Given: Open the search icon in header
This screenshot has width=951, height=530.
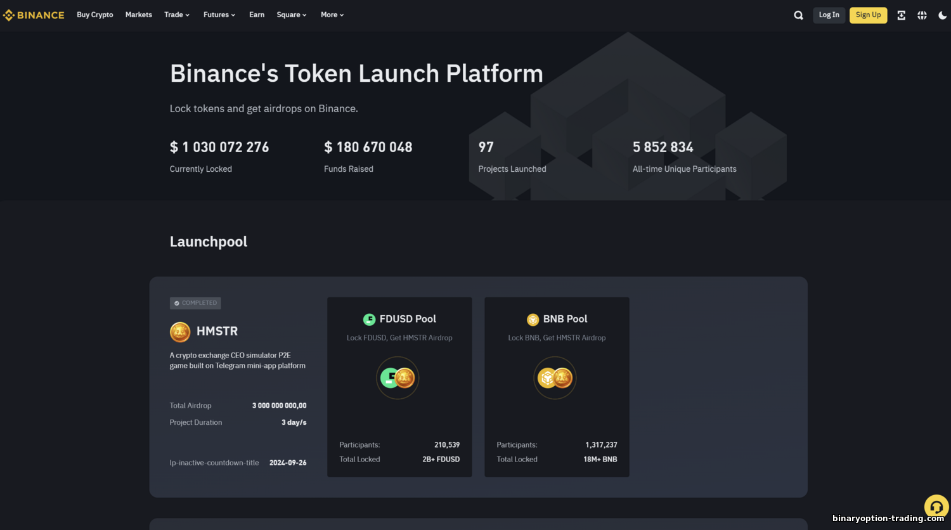Looking at the screenshot, I should [798, 15].
